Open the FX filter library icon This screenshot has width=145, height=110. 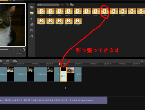coord(32,30)
